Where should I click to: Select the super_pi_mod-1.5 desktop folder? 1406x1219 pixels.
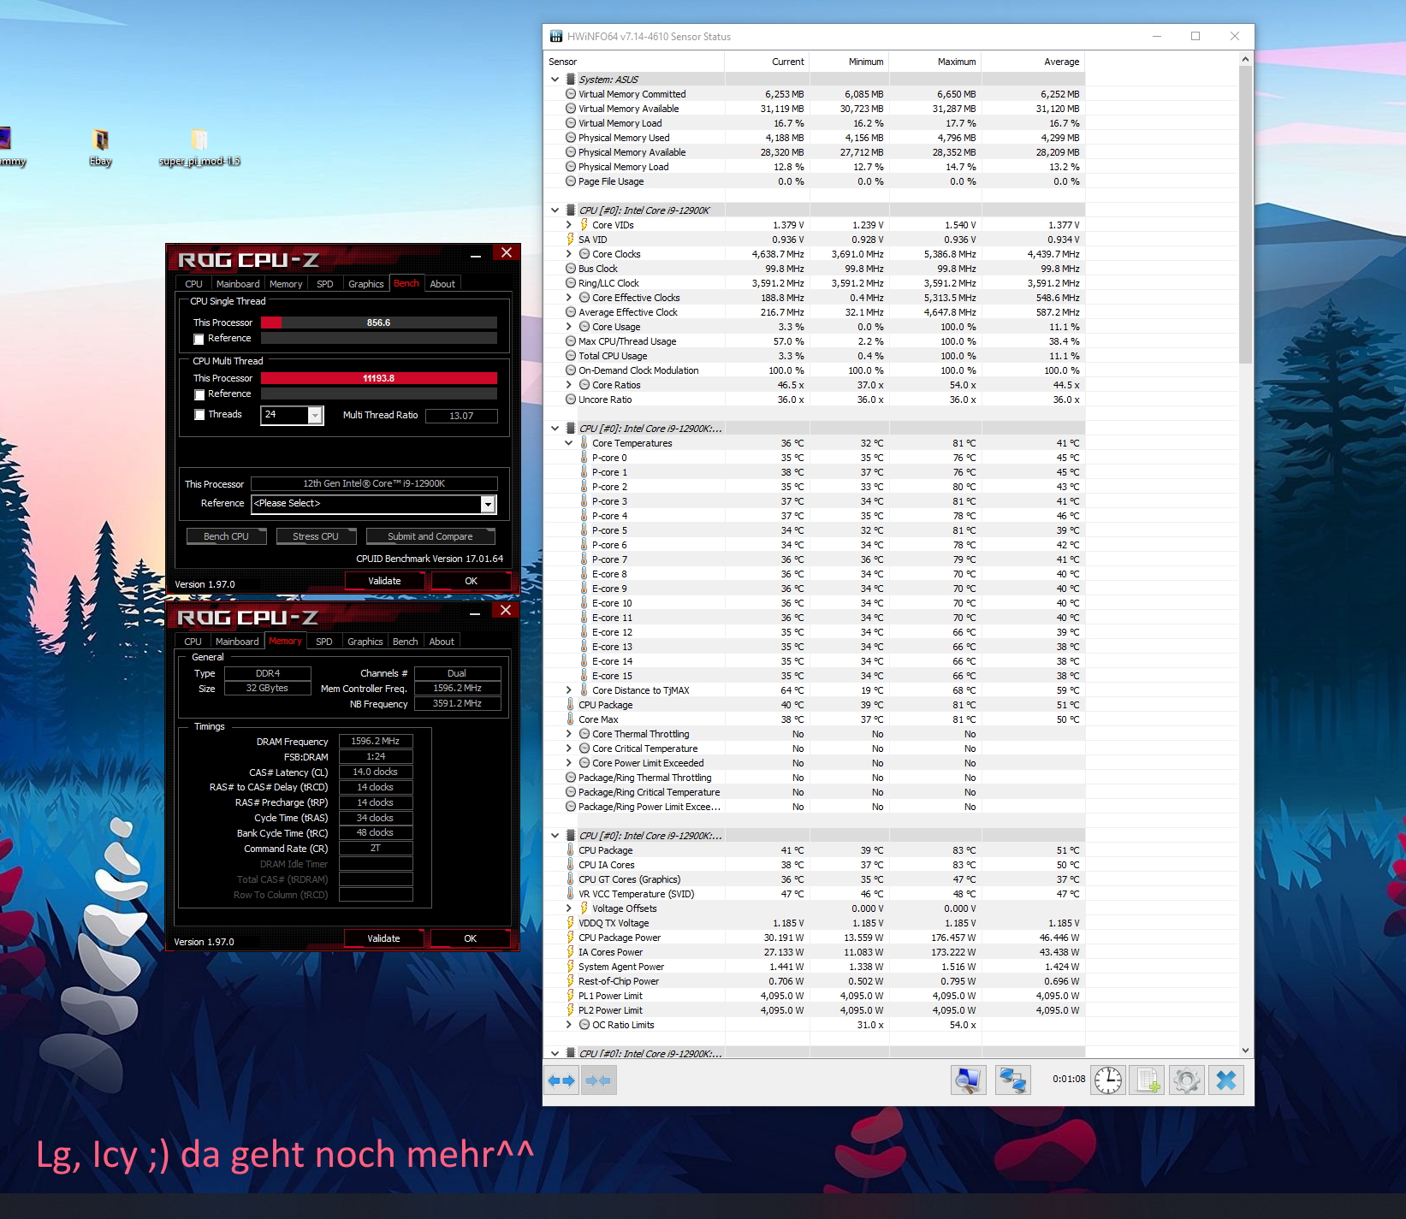pos(199,146)
